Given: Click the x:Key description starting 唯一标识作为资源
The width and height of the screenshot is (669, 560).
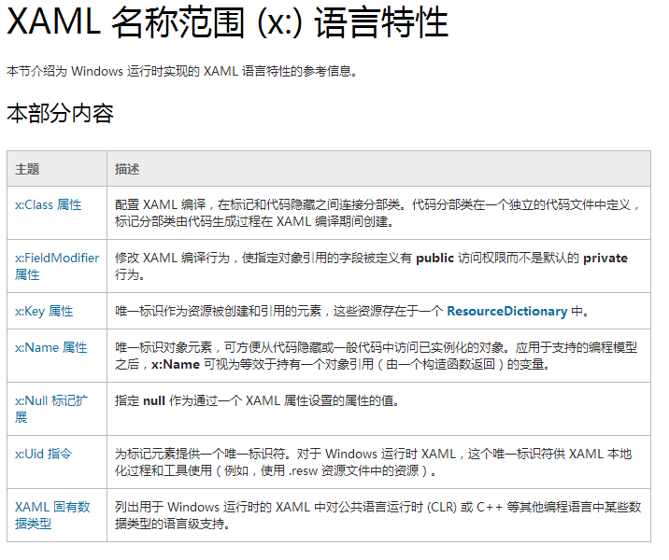Looking at the screenshot, I should tap(351, 312).
